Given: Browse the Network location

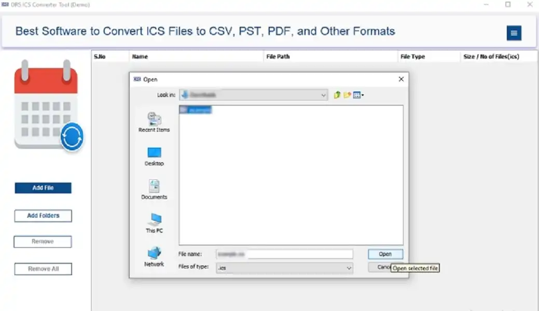Looking at the screenshot, I should 154,257.
